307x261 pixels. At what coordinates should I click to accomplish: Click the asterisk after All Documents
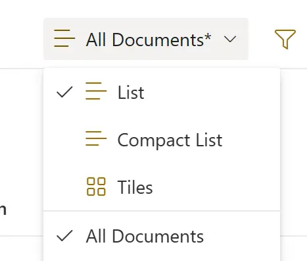(207, 37)
